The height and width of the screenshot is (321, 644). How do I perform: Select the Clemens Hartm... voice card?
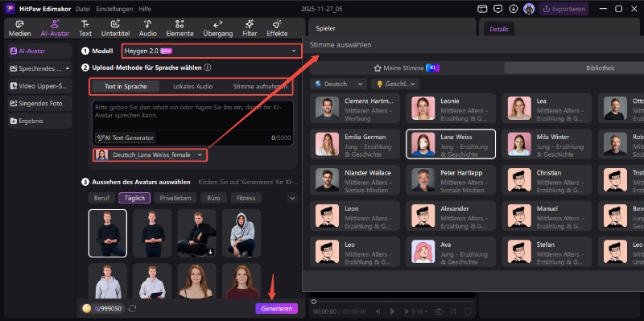pyautogui.click(x=355, y=109)
